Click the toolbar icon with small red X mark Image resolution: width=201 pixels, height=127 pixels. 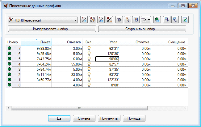(109, 20)
